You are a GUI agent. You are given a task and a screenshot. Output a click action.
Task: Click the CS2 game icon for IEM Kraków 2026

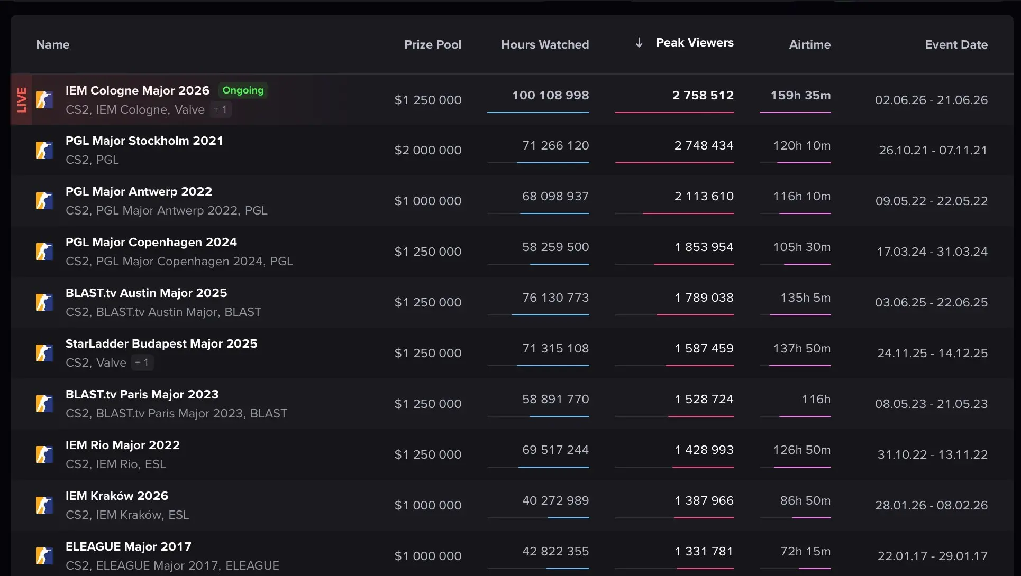pos(44,505)
